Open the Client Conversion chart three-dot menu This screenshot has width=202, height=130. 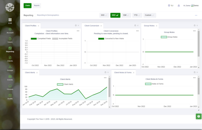pos(137,31)
